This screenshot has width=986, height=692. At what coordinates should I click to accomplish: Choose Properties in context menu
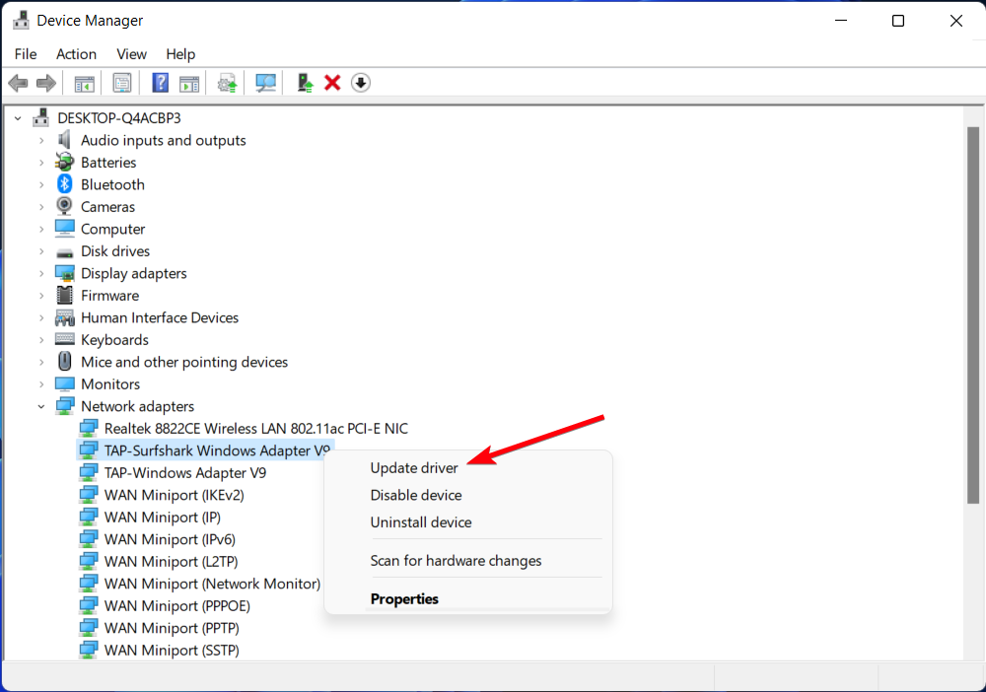404,599
